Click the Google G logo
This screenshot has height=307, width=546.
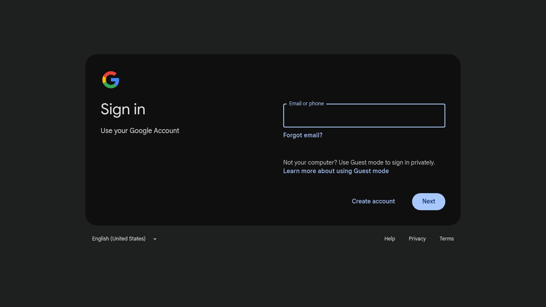click(111, 80)
